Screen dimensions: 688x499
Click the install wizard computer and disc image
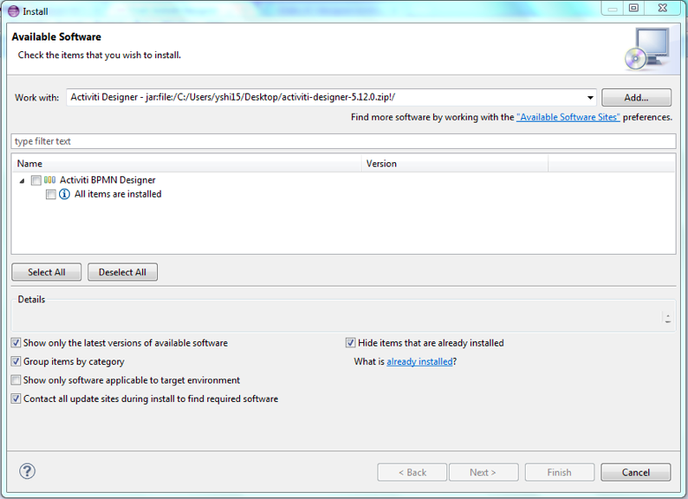coord(647,48)
